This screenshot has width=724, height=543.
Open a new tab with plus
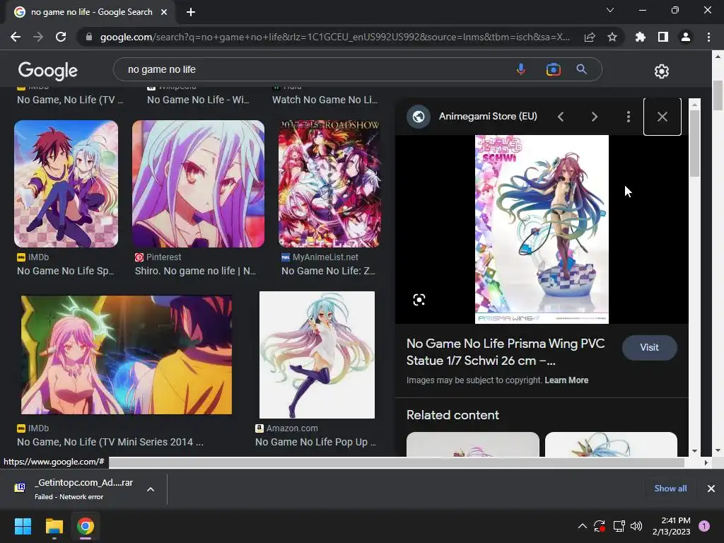[x=191, y=12]
